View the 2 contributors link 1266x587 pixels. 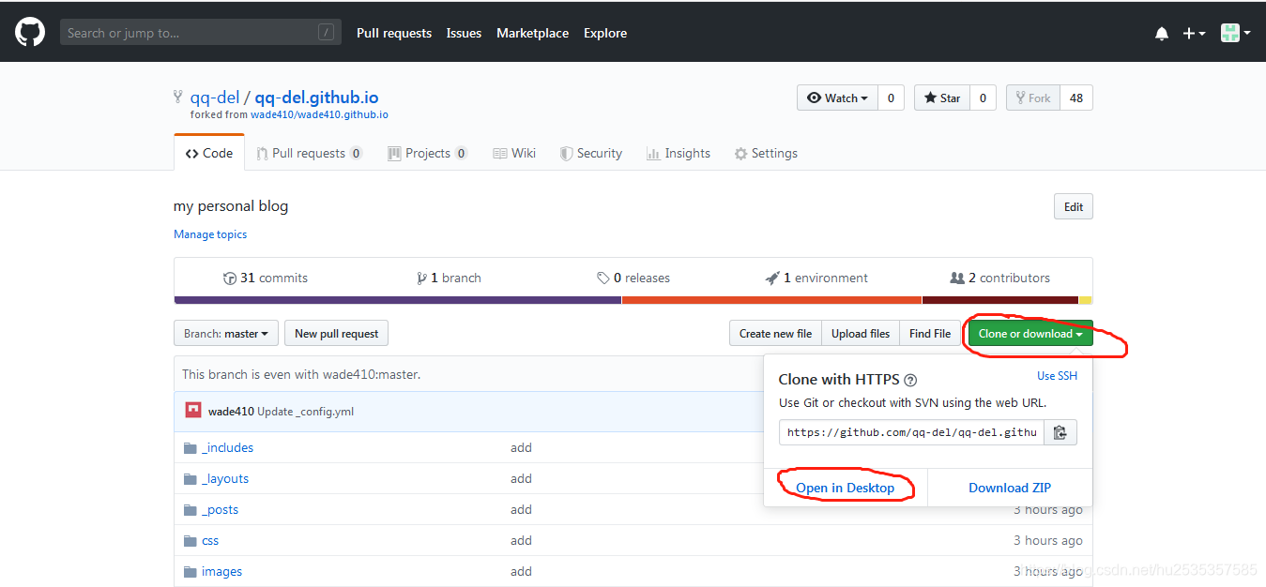pos(999,278)
